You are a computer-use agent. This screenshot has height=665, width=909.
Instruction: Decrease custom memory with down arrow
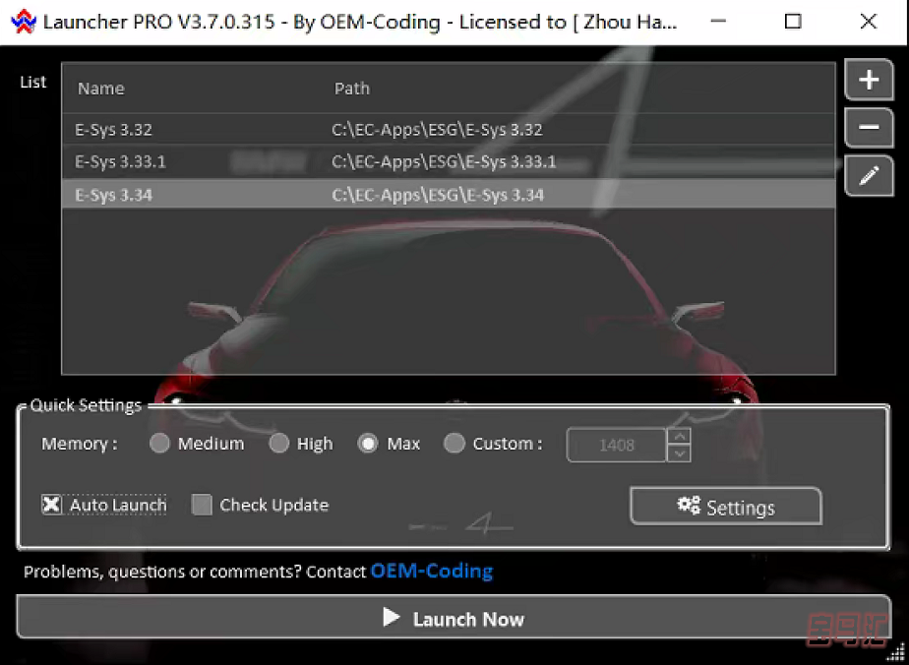(x=680, y=453)
